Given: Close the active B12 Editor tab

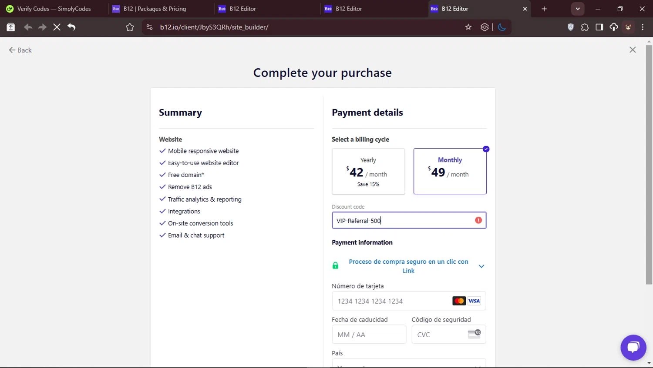Looking at the screenshot, I should point(525,9).
